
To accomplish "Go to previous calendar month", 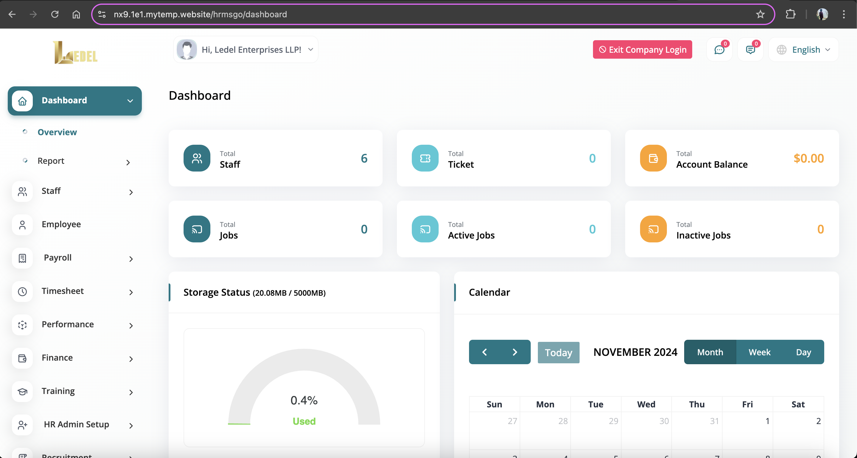I will [485, 352].
